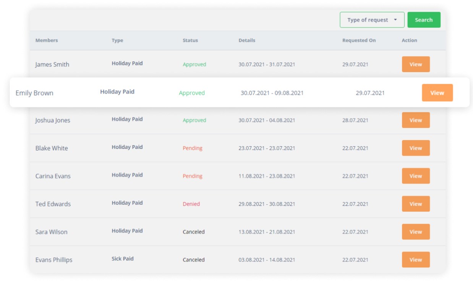The height and width of the screenshot is (283, 473).
Task: Click Canceled status for Evans Phillips
Action: tap(194, 259)
